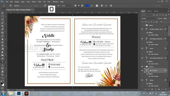
Task: Open the layer Opacity dropdown arrow
Action: 168,18
